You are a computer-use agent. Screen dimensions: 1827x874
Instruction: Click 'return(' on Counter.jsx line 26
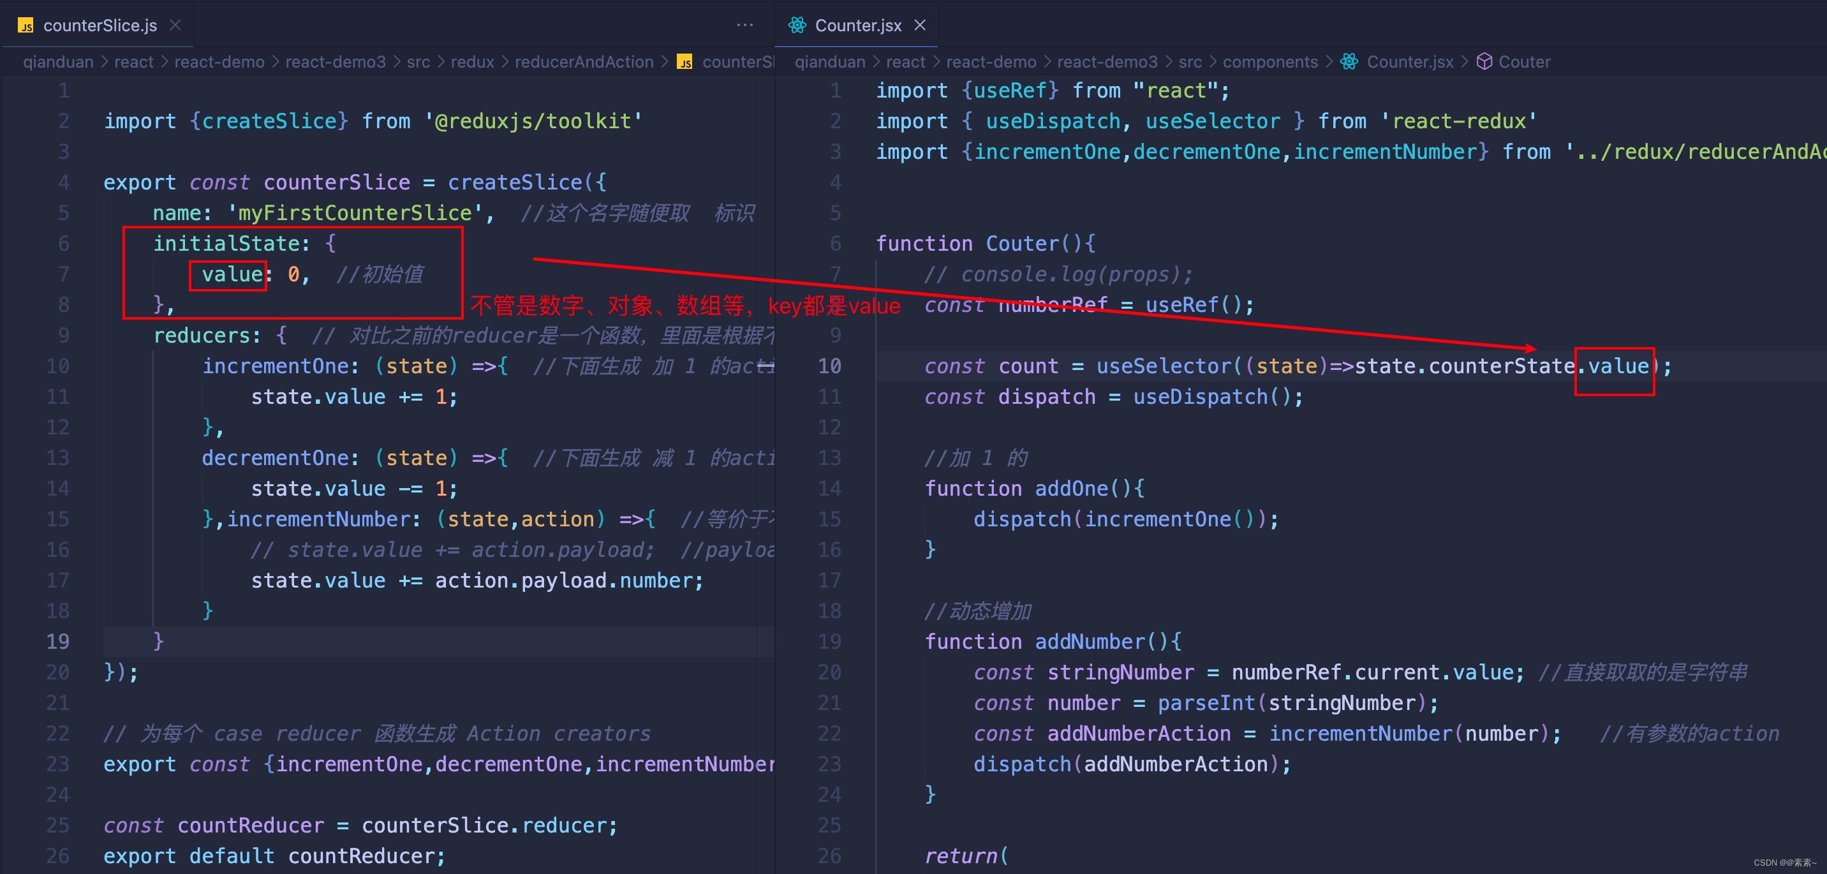966,856
